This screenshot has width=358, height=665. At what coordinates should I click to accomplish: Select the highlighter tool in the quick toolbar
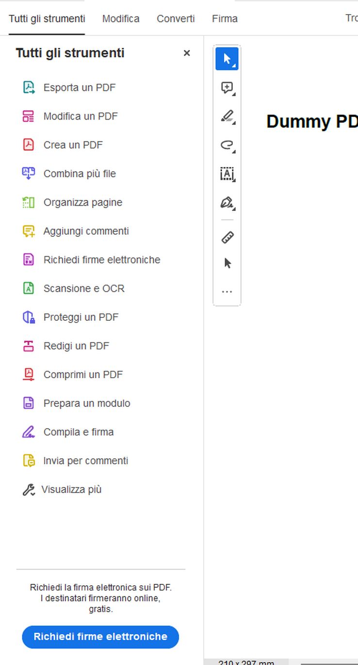[227, 117]
